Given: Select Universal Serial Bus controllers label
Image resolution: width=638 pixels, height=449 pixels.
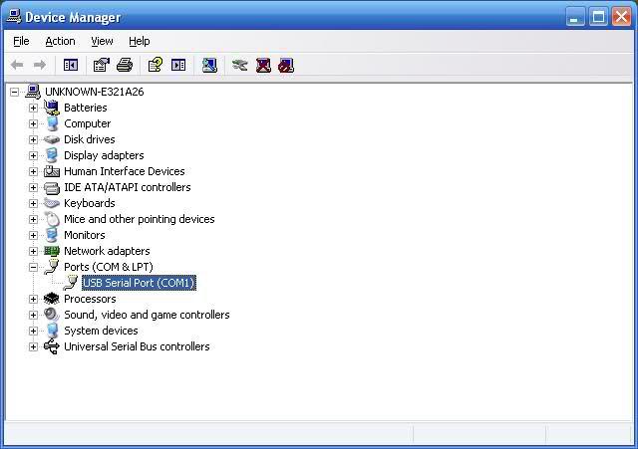Looking at the screenshot, I should point(137,346).
